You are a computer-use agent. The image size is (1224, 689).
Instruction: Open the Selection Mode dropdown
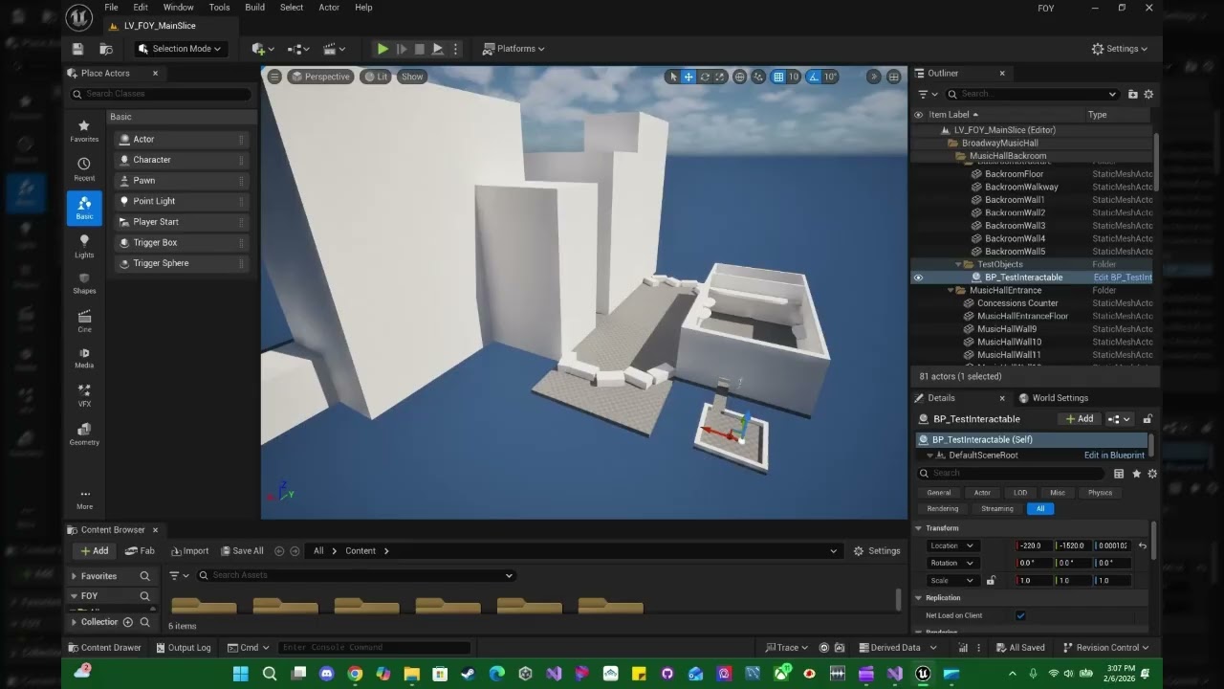(179, 49)
